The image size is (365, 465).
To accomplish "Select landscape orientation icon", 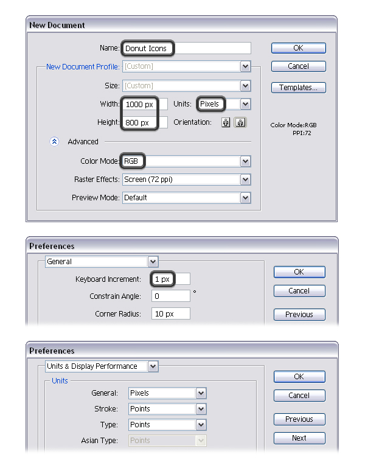I will click(240, 122).
